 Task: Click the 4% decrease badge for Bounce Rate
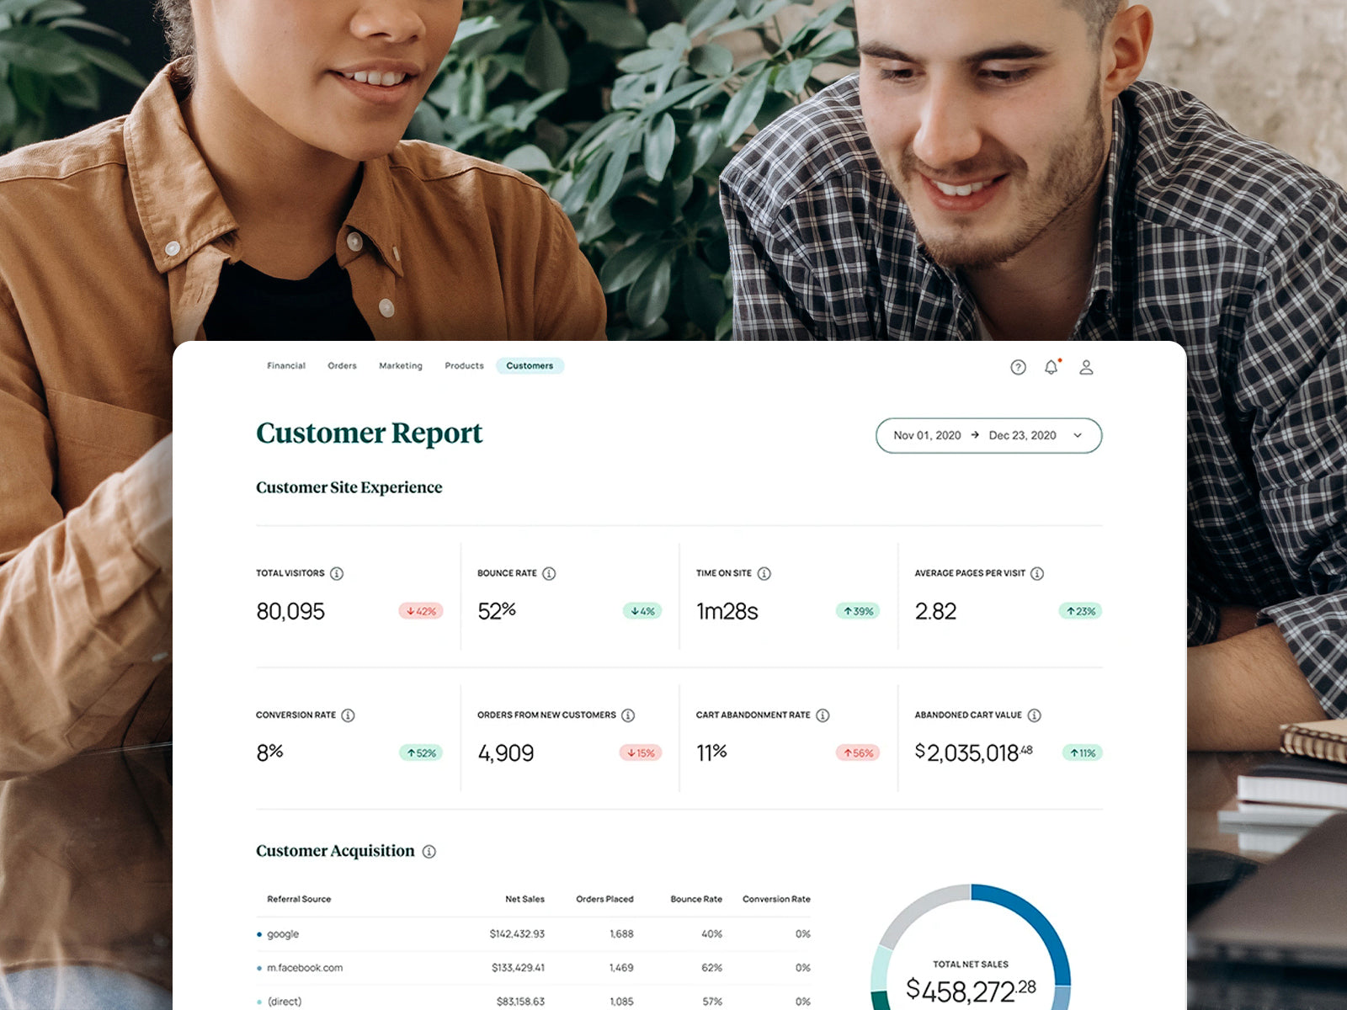(x=642, y=611)
